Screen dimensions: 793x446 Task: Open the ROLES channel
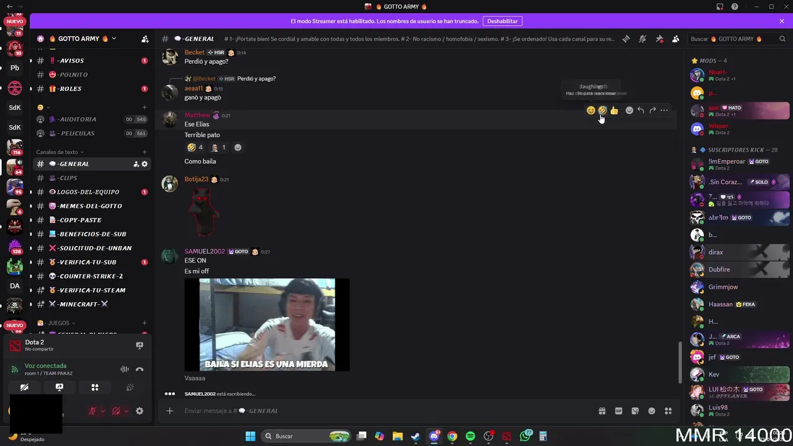coord(91,89)
